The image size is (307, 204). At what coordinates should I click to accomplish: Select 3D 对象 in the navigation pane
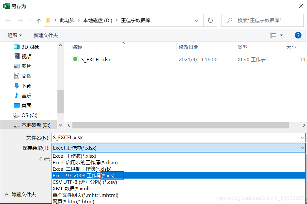(26, 47)
